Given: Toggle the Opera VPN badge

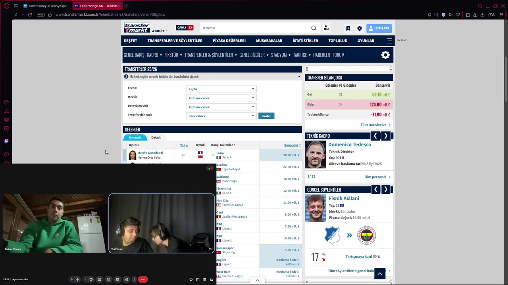Looking at the screenshot, I should 40,15.
